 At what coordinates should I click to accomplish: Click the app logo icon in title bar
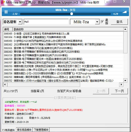[x=2, y=2]
